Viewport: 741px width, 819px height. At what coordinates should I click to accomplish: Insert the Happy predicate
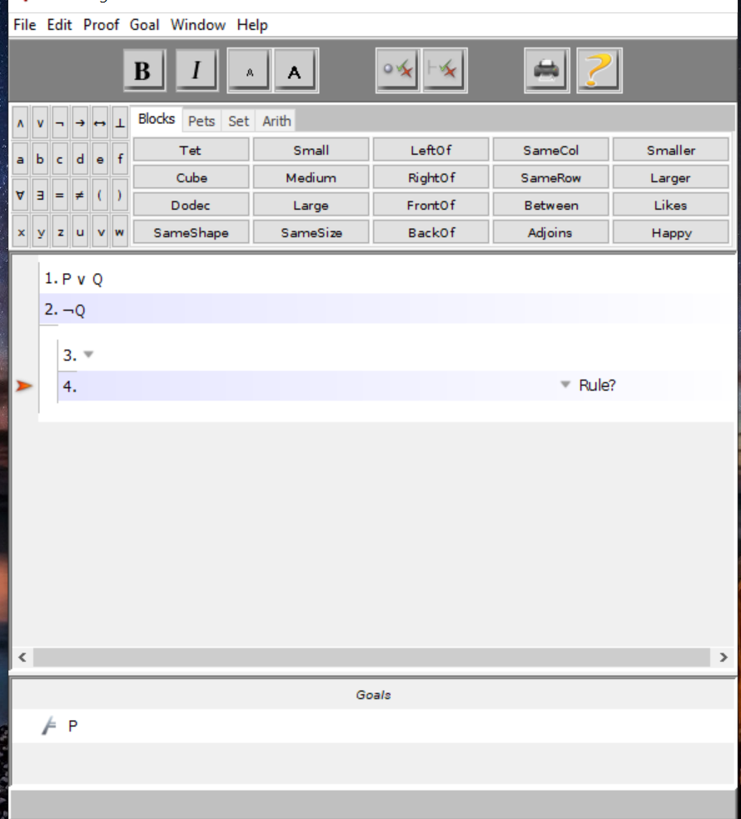click(x=670, y=233)
